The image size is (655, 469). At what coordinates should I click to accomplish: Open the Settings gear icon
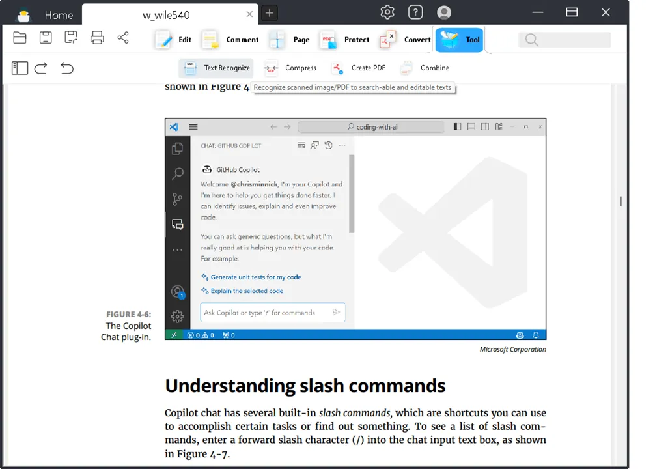387,12
